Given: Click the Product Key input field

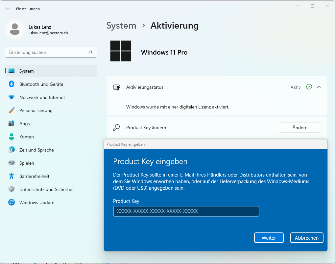Looking at the screenshot, I should pyautogui.click(x=186, y=211).
